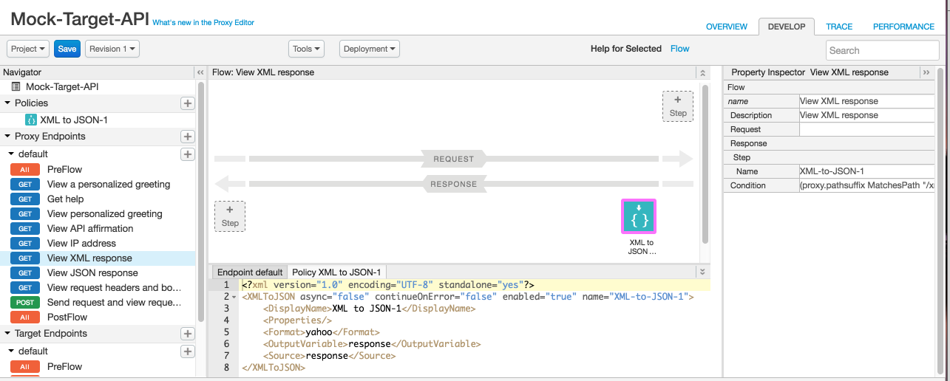Open the Revision 1 dropdown
This screenshot has height=381, width=950.
click(112, 49)
